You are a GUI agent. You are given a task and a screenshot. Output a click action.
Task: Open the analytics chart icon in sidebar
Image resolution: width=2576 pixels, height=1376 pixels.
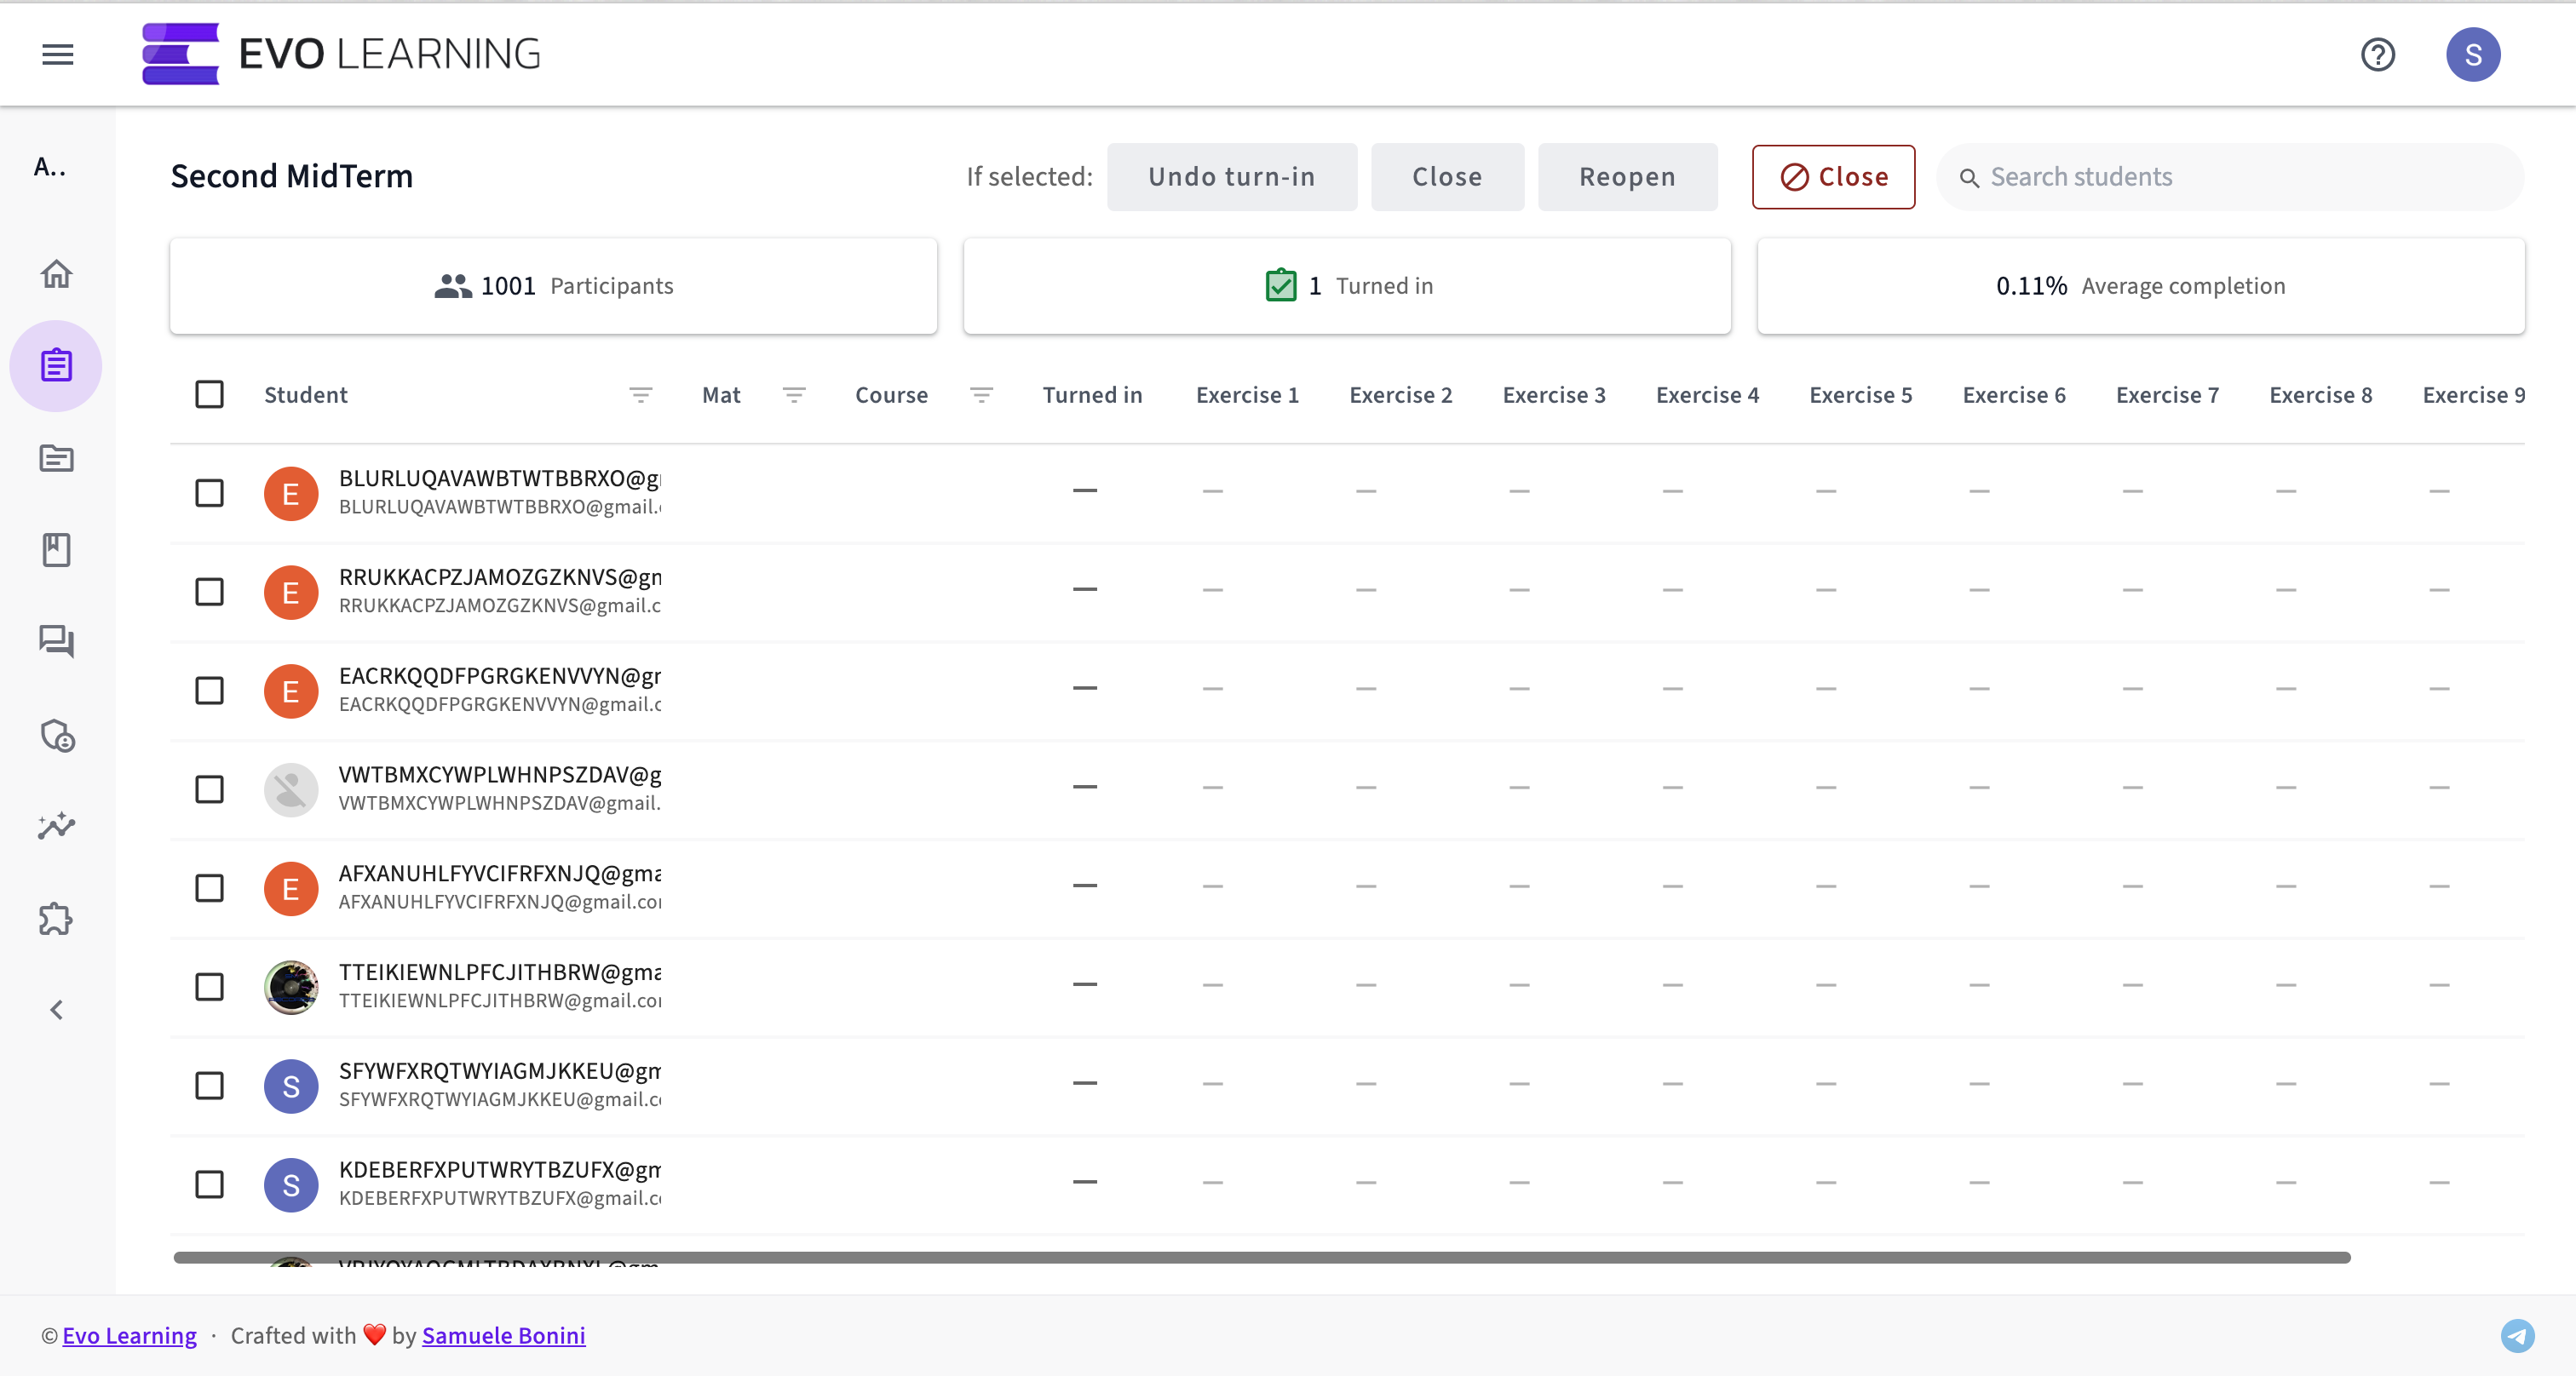[x=56, y=828]
